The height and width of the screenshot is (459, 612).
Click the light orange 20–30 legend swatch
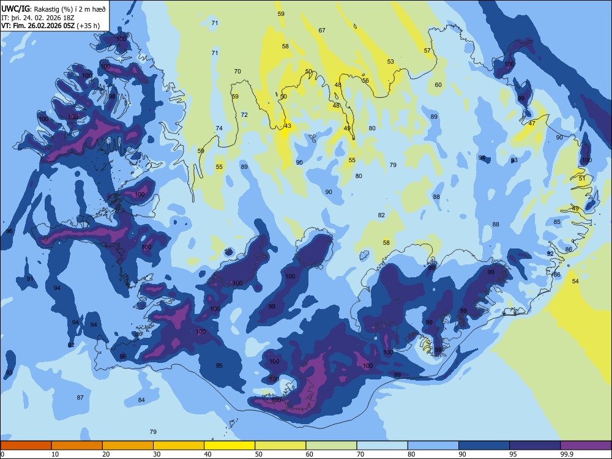click(x=128, y=446)
